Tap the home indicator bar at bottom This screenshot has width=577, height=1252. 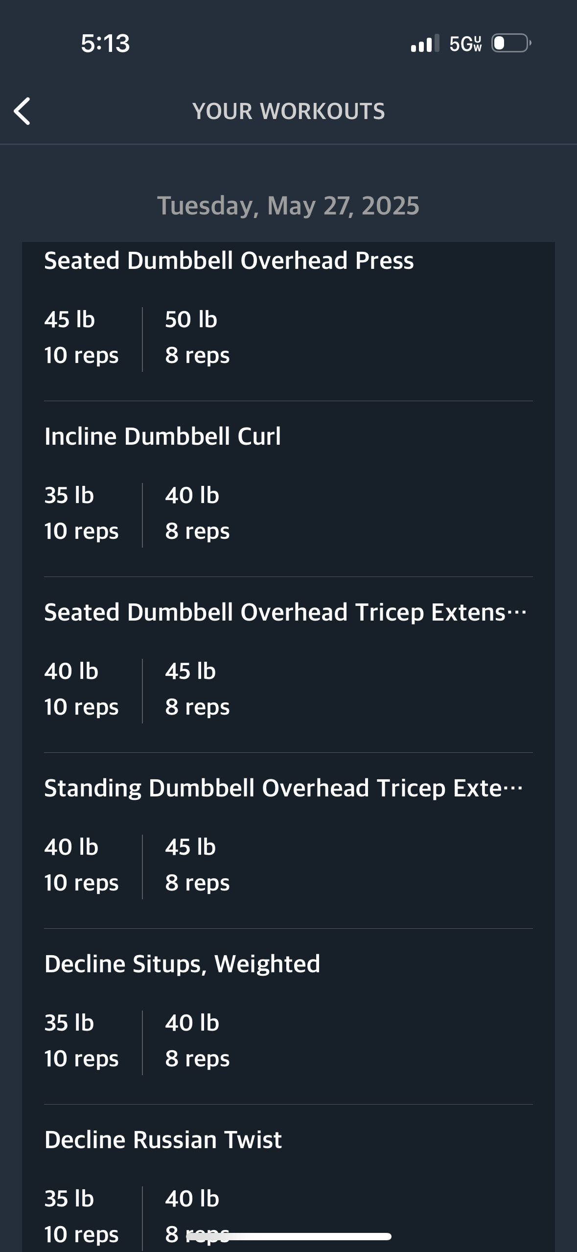point(289,1236)
